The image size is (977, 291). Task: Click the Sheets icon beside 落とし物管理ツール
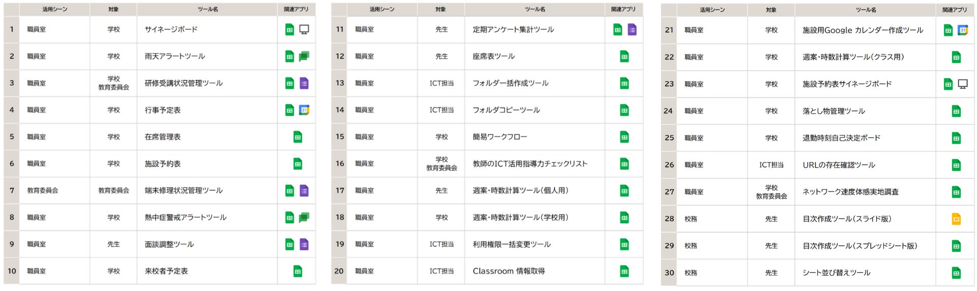tap(956, 111)
